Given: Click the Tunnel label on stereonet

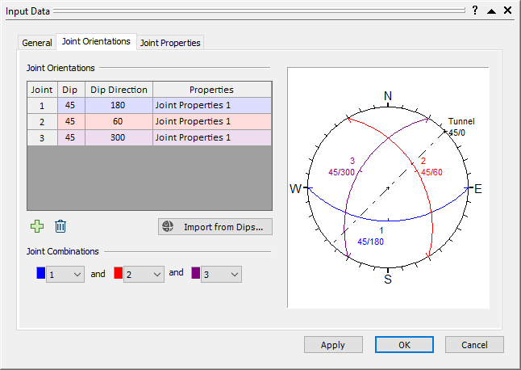Looking at the screenshot, I should tap(461, 121).
